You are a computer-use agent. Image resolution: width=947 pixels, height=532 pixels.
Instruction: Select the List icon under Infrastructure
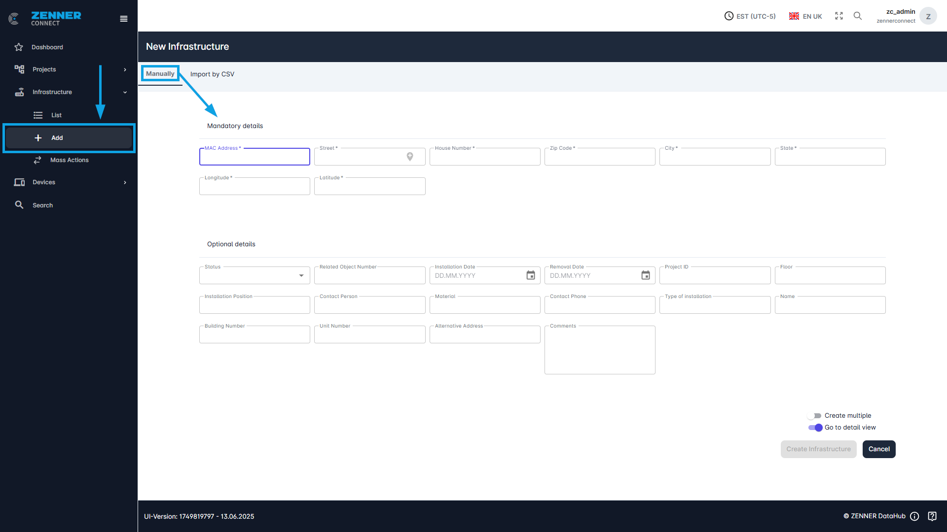coord(38,115)
